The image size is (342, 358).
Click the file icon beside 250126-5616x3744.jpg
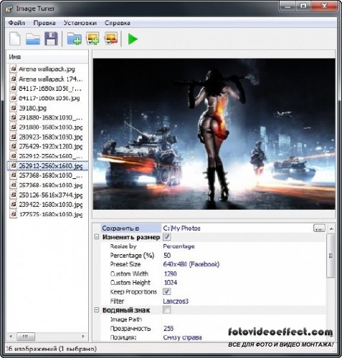click(x=13, y=195)
